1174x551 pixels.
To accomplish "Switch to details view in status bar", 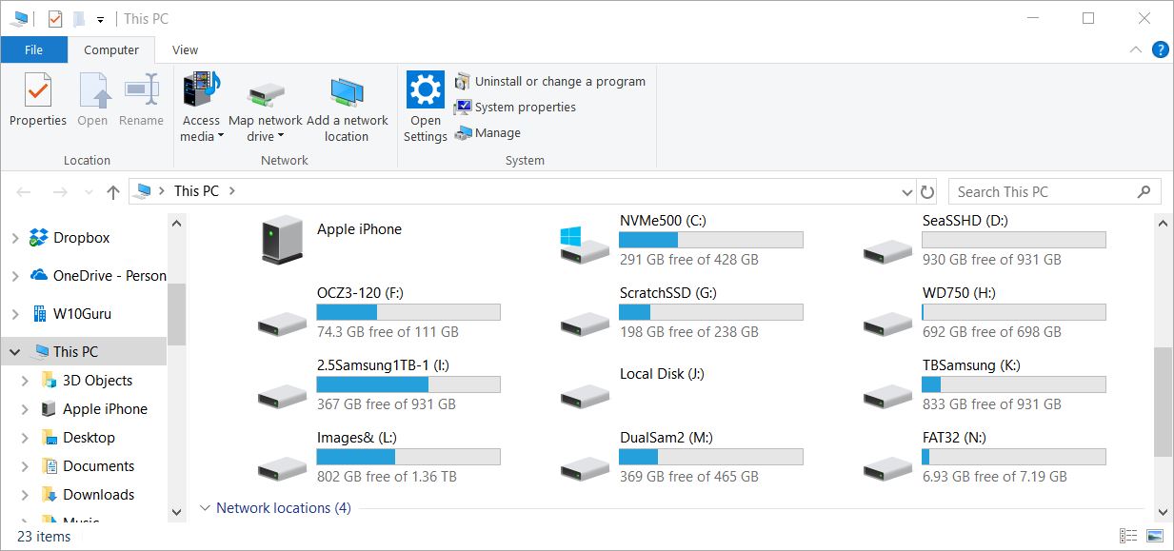I will [x=1128, y=537].
